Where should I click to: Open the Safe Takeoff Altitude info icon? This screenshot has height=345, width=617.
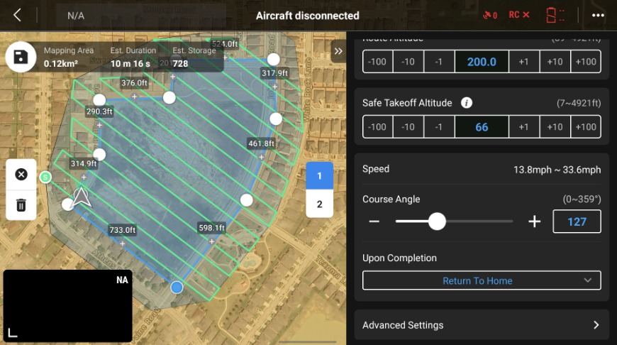tap(466, 103)
